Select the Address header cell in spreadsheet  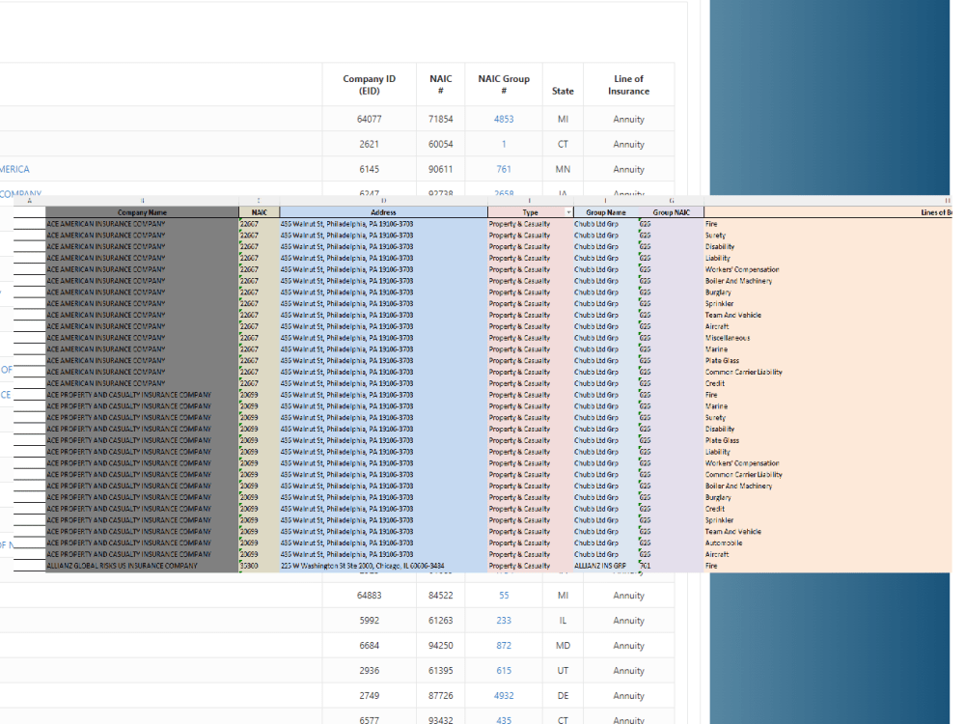click(383, 212)
